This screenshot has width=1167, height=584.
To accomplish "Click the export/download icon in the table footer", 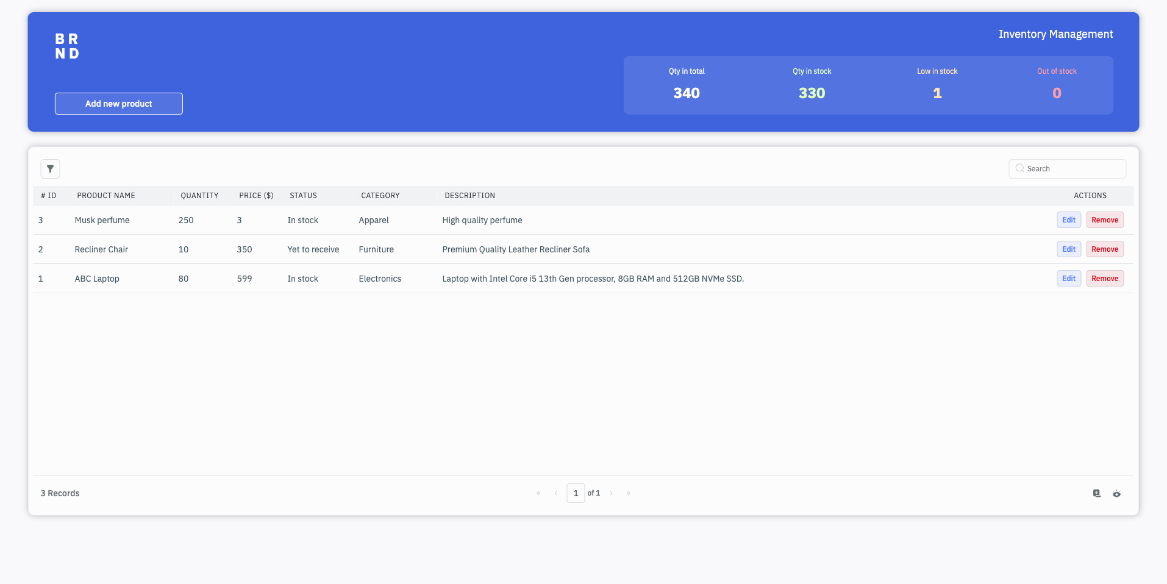I will 1096,493.
